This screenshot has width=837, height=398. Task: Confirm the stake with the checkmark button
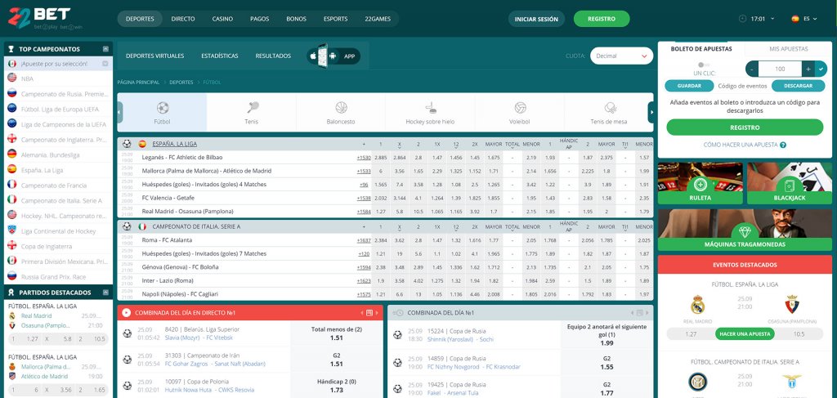click(821, 69)
